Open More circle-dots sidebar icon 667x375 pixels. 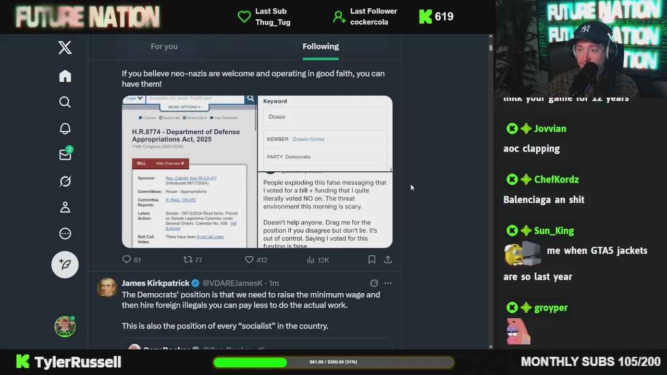click(x=65, y=233)
